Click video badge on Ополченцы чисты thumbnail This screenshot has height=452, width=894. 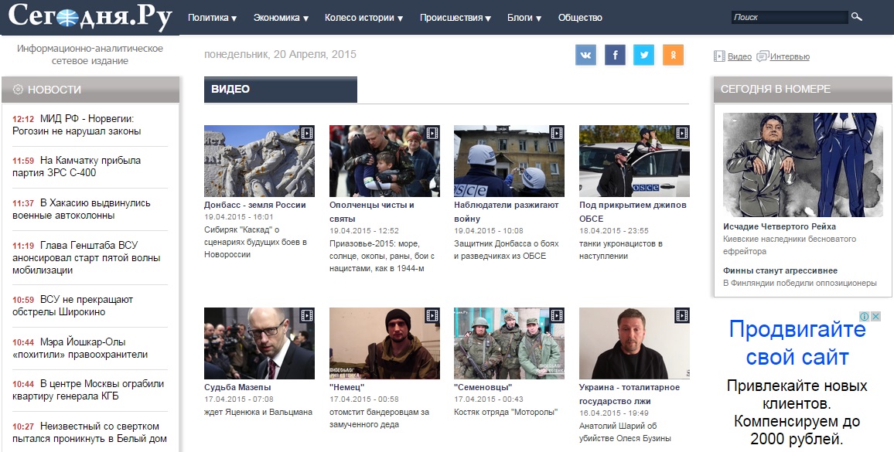(432, 134)
